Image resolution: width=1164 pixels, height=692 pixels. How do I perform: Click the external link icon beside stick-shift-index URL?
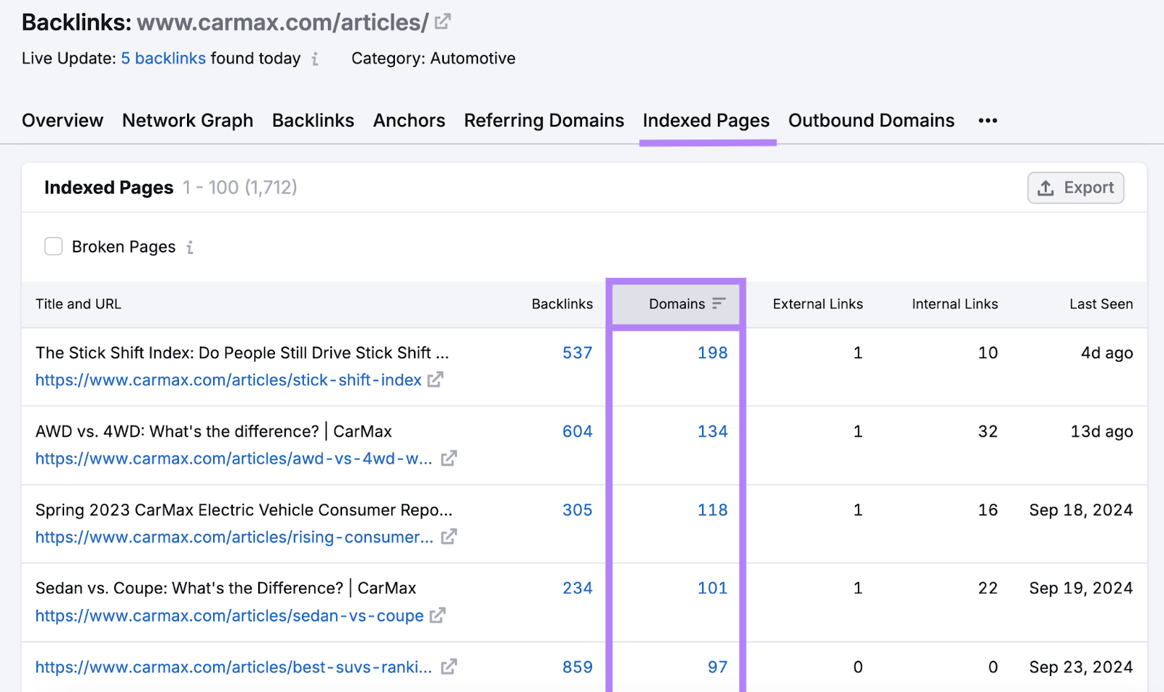[x=435, y=379]
